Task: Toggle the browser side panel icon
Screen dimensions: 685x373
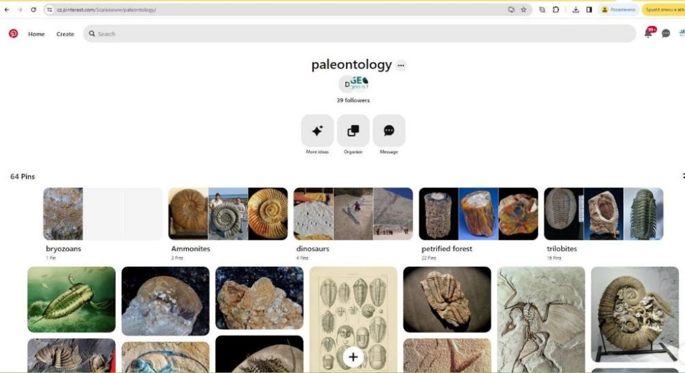Action: tap(589, 9)
